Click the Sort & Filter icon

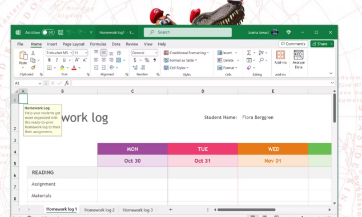[261, 53]
